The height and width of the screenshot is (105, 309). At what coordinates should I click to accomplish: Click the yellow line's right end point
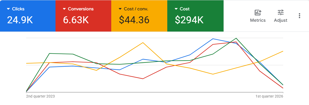coord(283,51)
